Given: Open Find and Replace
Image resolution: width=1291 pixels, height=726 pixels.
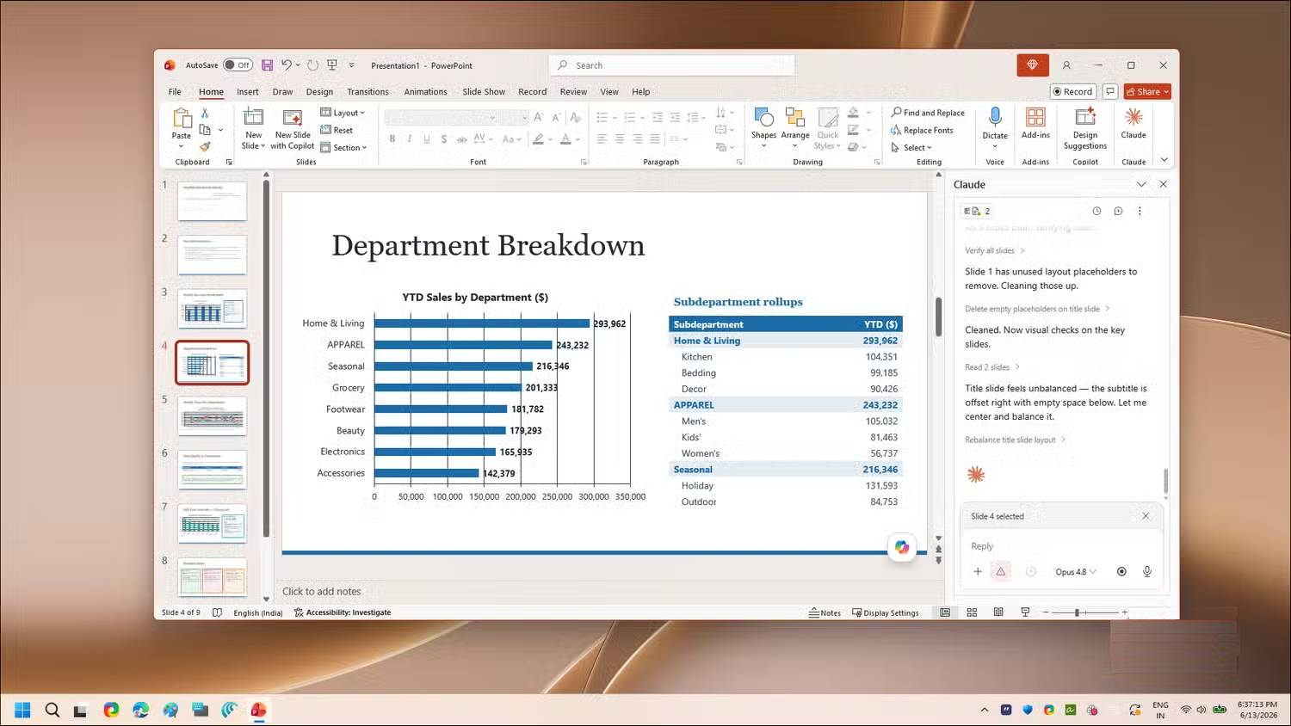Looking at the screenshot, I should 928,113.
